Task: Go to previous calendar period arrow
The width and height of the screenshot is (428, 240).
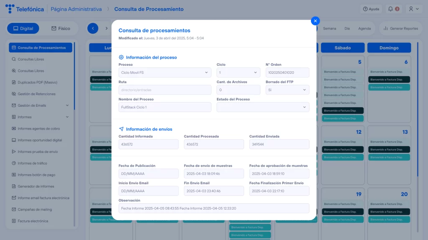Action: click(x=93, y=28)
